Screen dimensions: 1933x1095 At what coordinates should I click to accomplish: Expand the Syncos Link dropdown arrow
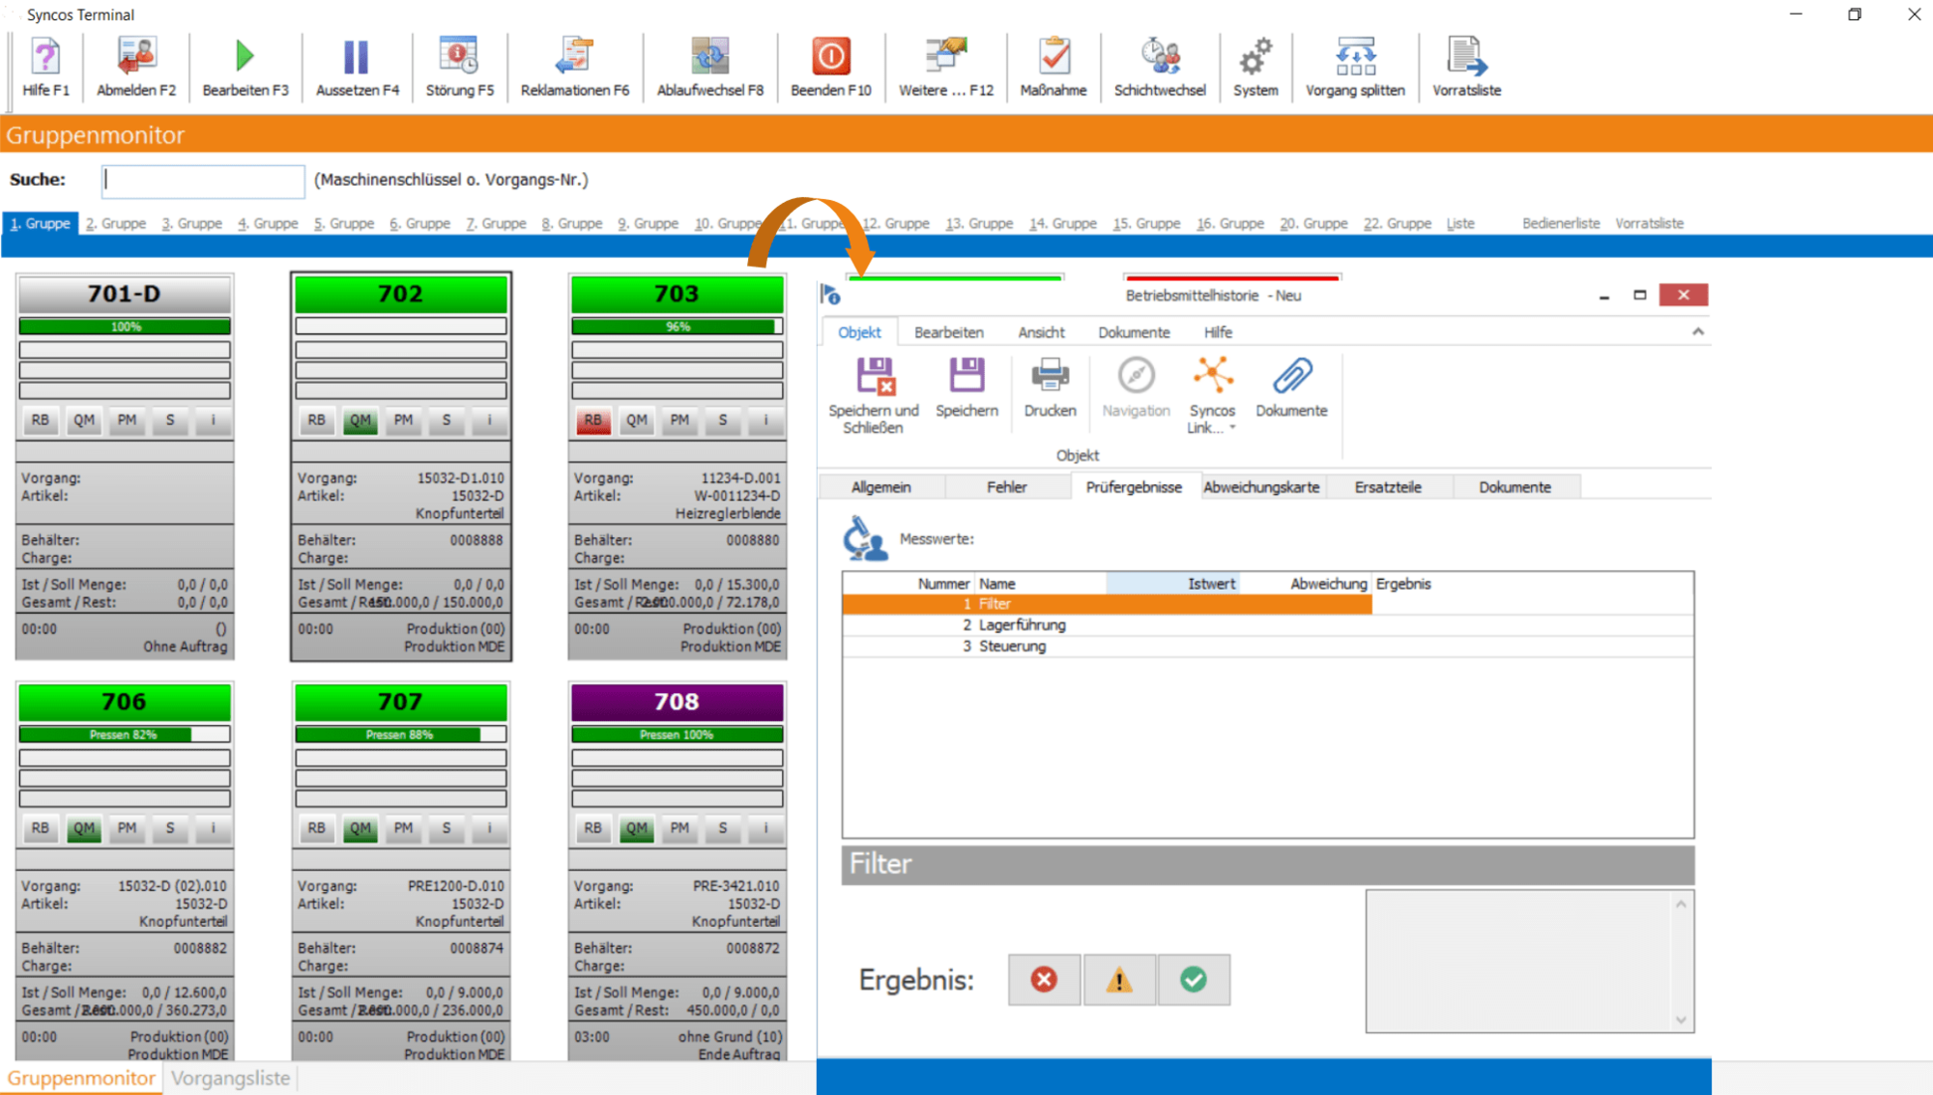(x=1232, y=428)
